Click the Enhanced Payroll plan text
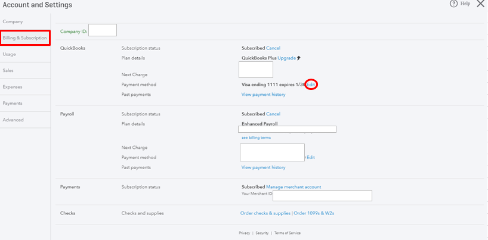The width and height of the screenshot is (488, 240). click(260, 124)
